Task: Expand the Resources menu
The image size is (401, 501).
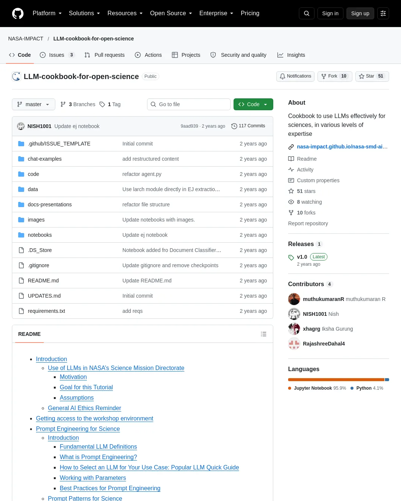Action: (x=125, y=13)
